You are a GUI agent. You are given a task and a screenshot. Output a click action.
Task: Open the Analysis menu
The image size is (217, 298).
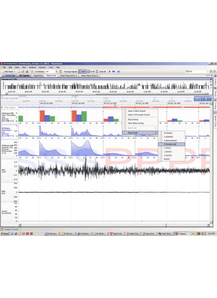pyautogui.click(x=32, y=67)
